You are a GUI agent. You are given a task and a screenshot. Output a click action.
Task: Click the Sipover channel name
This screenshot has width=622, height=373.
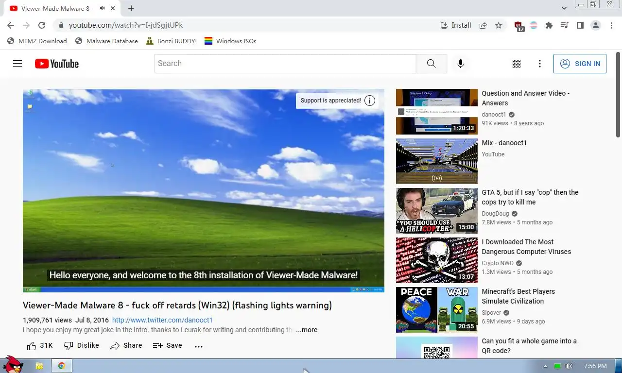coord(491,313)
